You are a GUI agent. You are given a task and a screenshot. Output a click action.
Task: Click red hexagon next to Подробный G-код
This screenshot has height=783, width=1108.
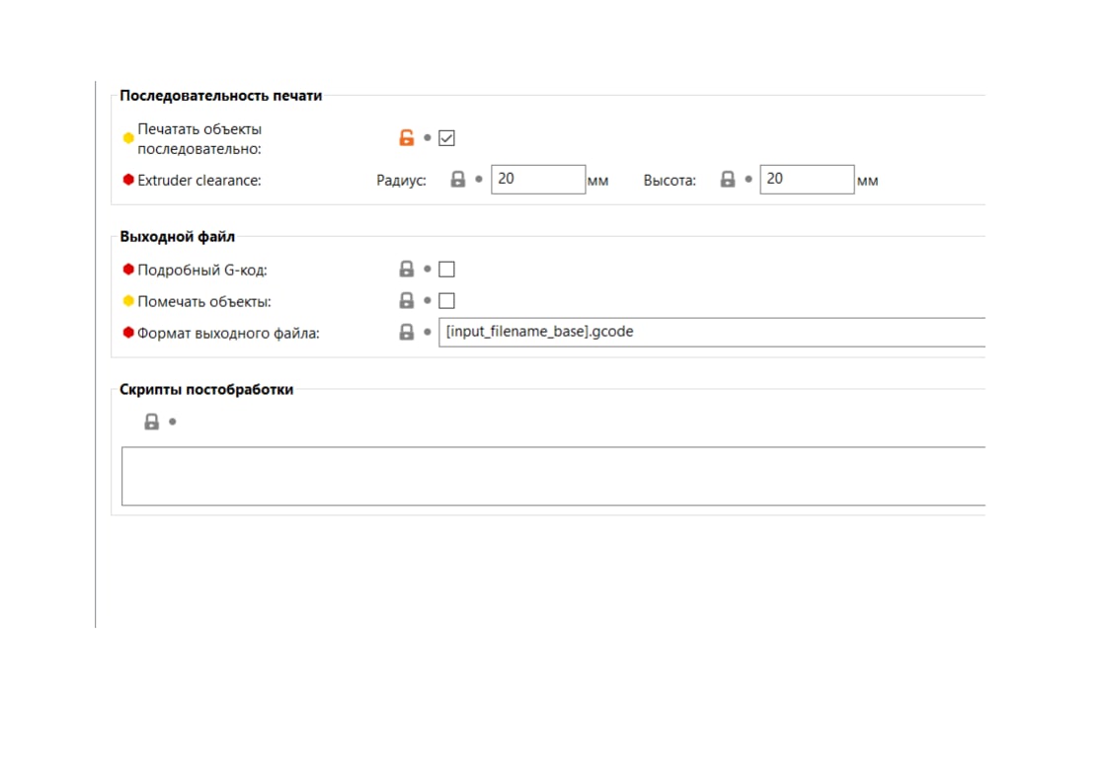[128, 270]
